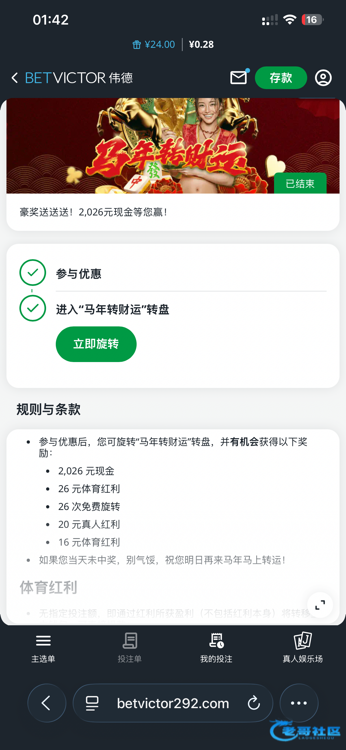This screenshot has height=750, width=346.
Task: Tap the ¥0.28 cash balance
Action: (201, 45)
